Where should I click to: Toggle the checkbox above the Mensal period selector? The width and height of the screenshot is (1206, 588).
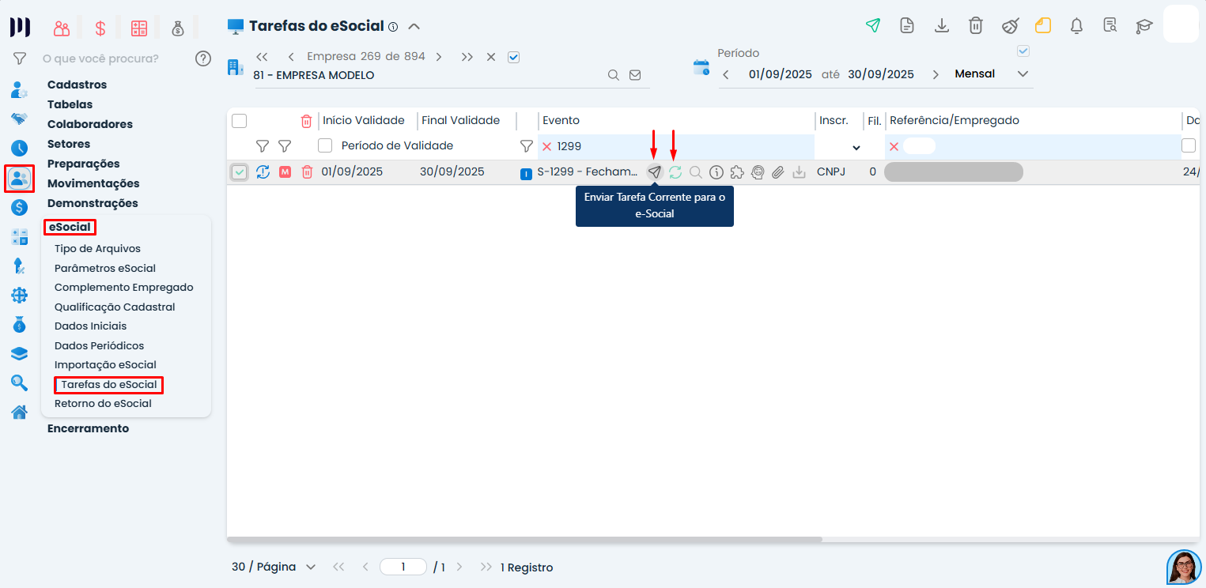pos(1023,51)
